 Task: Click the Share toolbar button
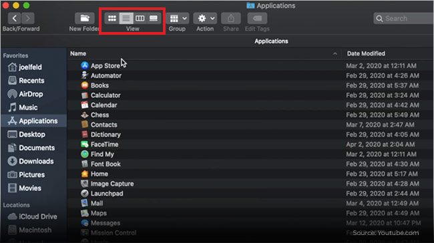[231, 19]
